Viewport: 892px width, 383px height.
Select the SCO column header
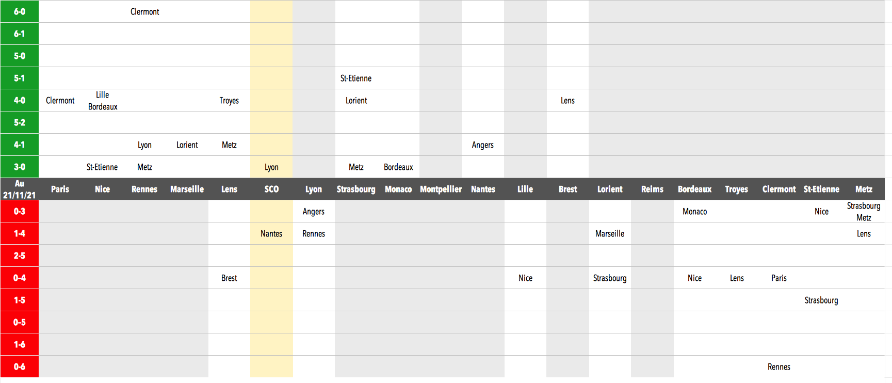pos(271,189)
